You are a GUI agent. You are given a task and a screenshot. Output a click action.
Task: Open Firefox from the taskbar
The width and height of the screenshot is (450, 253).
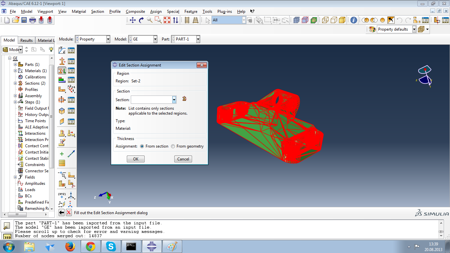[x=70, y=246]
